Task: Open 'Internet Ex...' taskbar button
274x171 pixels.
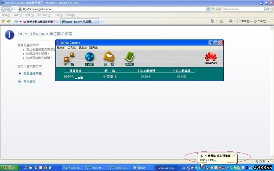Action: click(120, 168)
